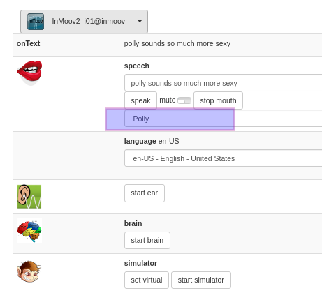Viewport: 322px width, 293px height.
Task: Click the start brain button
Action: click(147, 240)
